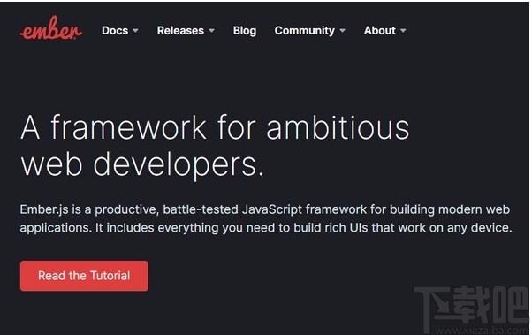Image resolution: width=532 pixels, height=335 pixels.
Task: Open the Docs menu
Action: (115, 31)
